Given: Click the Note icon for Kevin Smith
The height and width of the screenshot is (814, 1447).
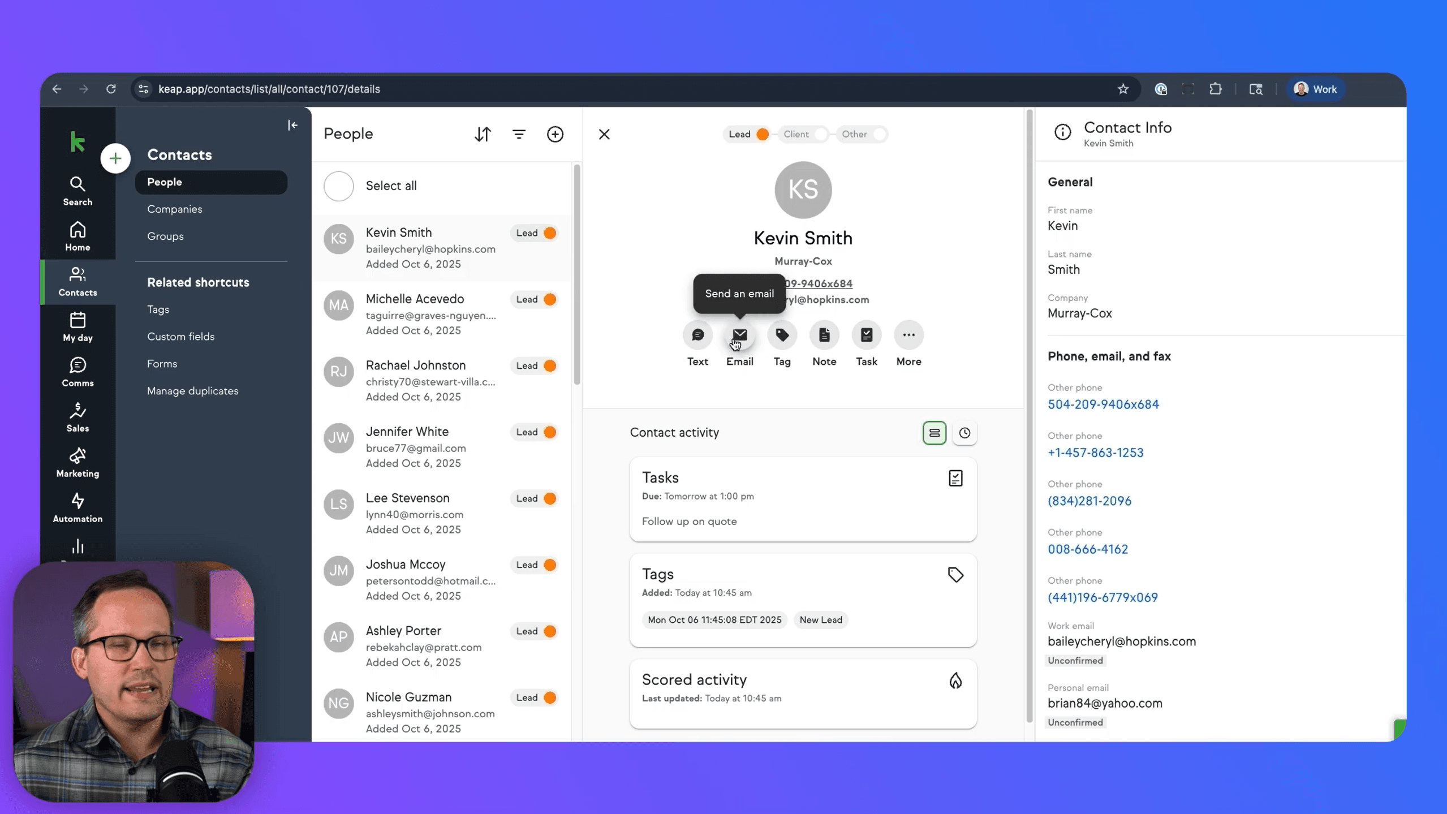Looking at the screenshot, I should [x=824, y=335].
